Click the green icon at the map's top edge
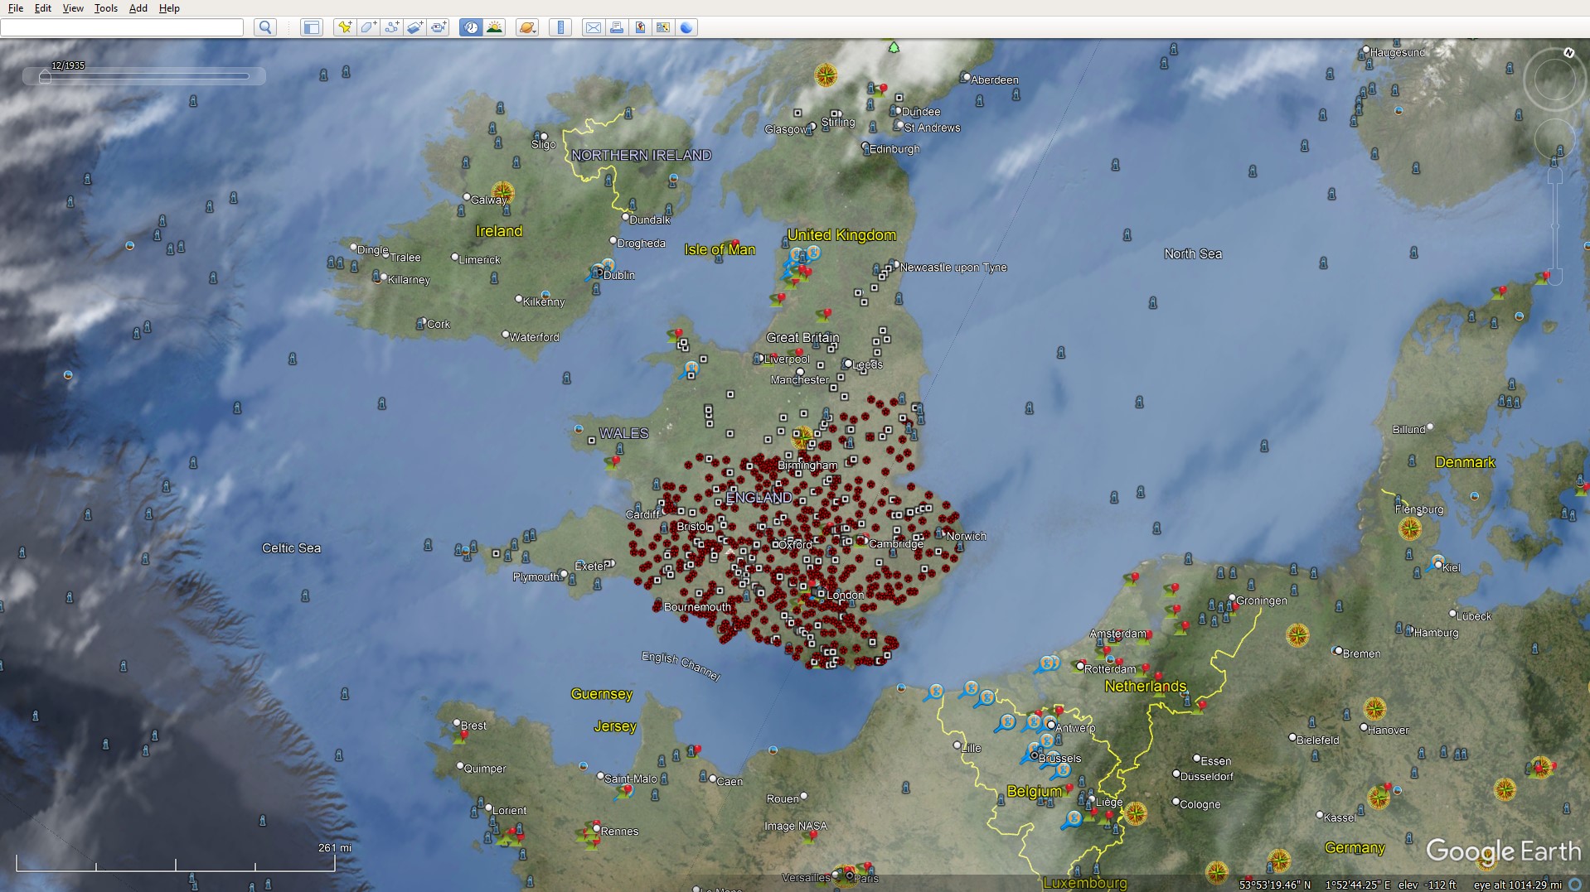Screen dimensions: 1590x892 894,47
